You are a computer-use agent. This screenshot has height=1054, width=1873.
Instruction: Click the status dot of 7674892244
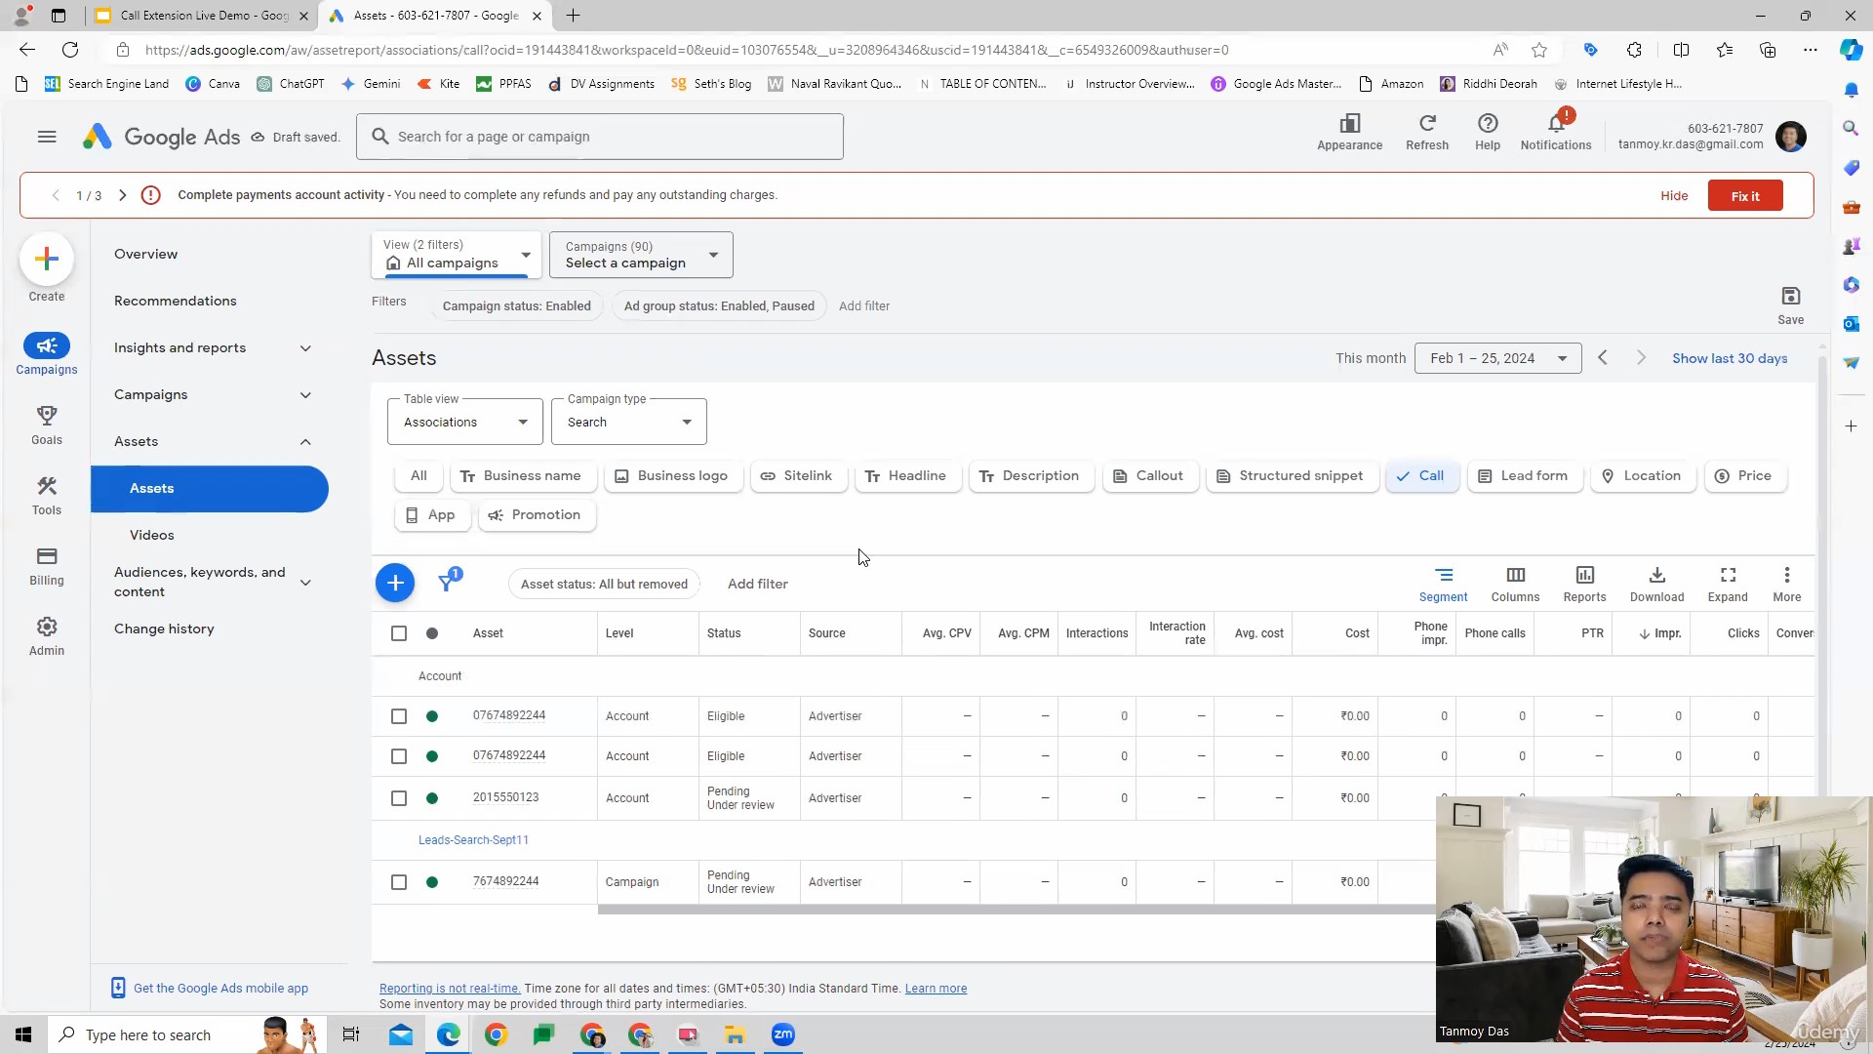click(x=432, y=882)
